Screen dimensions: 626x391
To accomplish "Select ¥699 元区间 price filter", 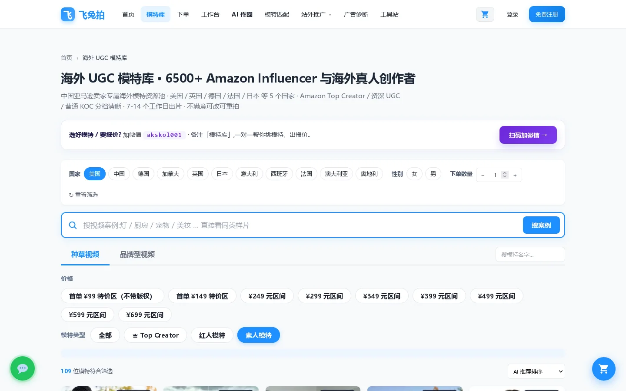I will pos(145,315).
